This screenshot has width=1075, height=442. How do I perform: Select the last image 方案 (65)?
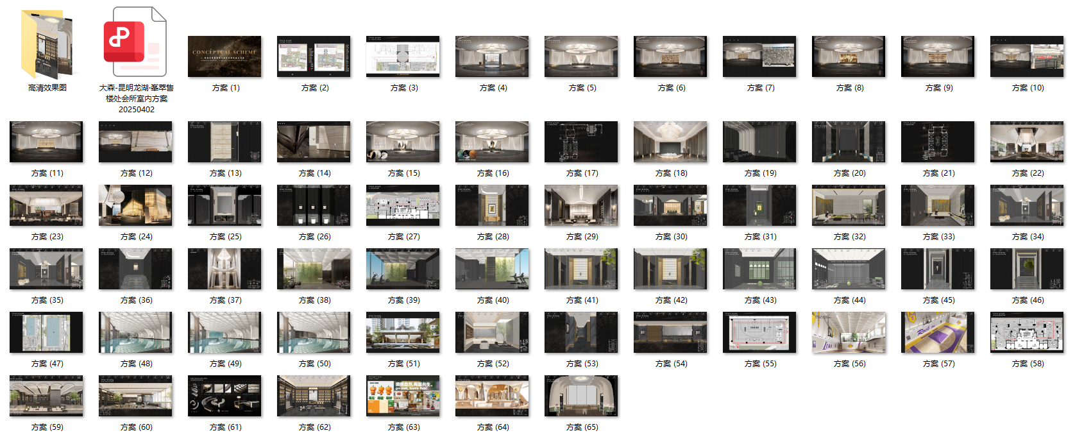click(581, 396)
